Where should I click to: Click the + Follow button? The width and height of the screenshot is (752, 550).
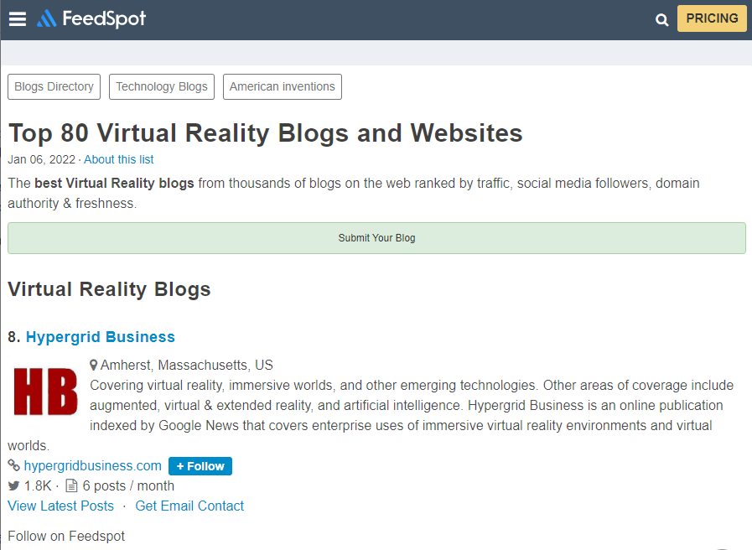coord(200,466)
